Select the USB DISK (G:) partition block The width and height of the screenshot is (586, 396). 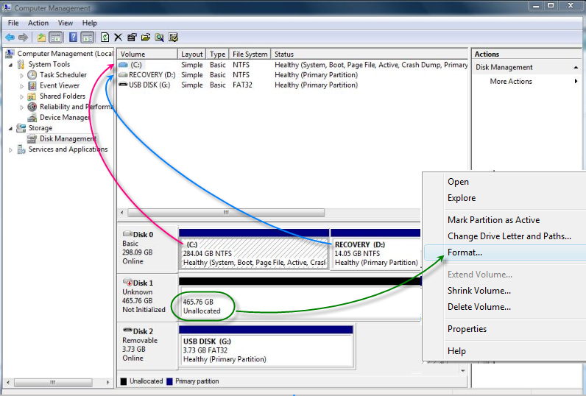[266, 347]
